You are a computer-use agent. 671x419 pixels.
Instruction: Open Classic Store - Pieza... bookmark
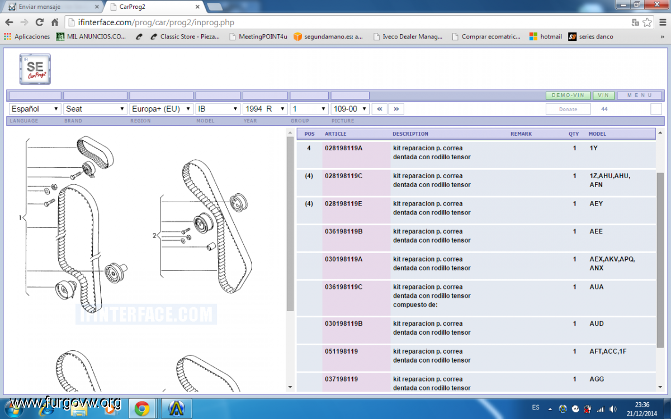[186, 36]
